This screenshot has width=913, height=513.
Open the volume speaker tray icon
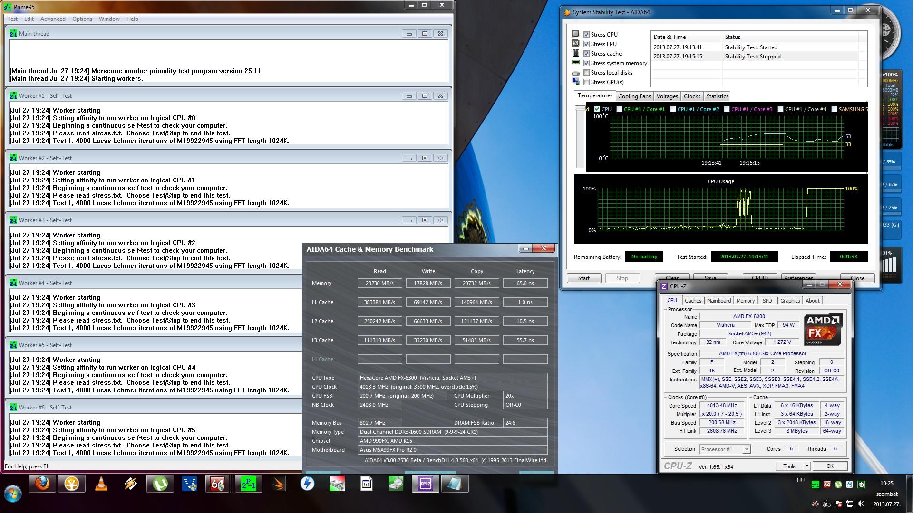point(861,504)
